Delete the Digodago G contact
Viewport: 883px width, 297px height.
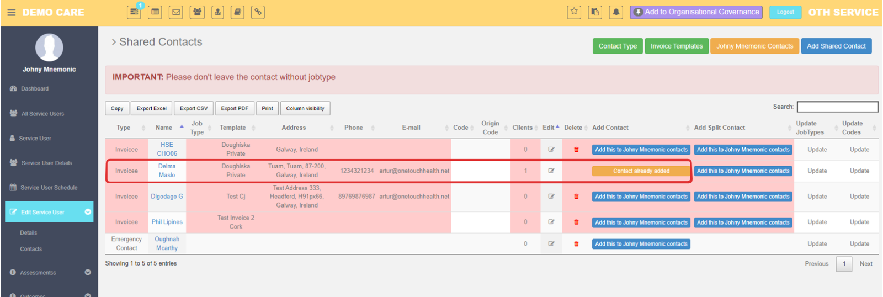coord(576,197)
